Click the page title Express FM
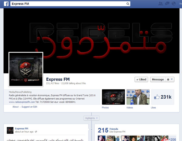Image resolution: width=182 pixels, height=141 pixels. click(x=58, y=79)
